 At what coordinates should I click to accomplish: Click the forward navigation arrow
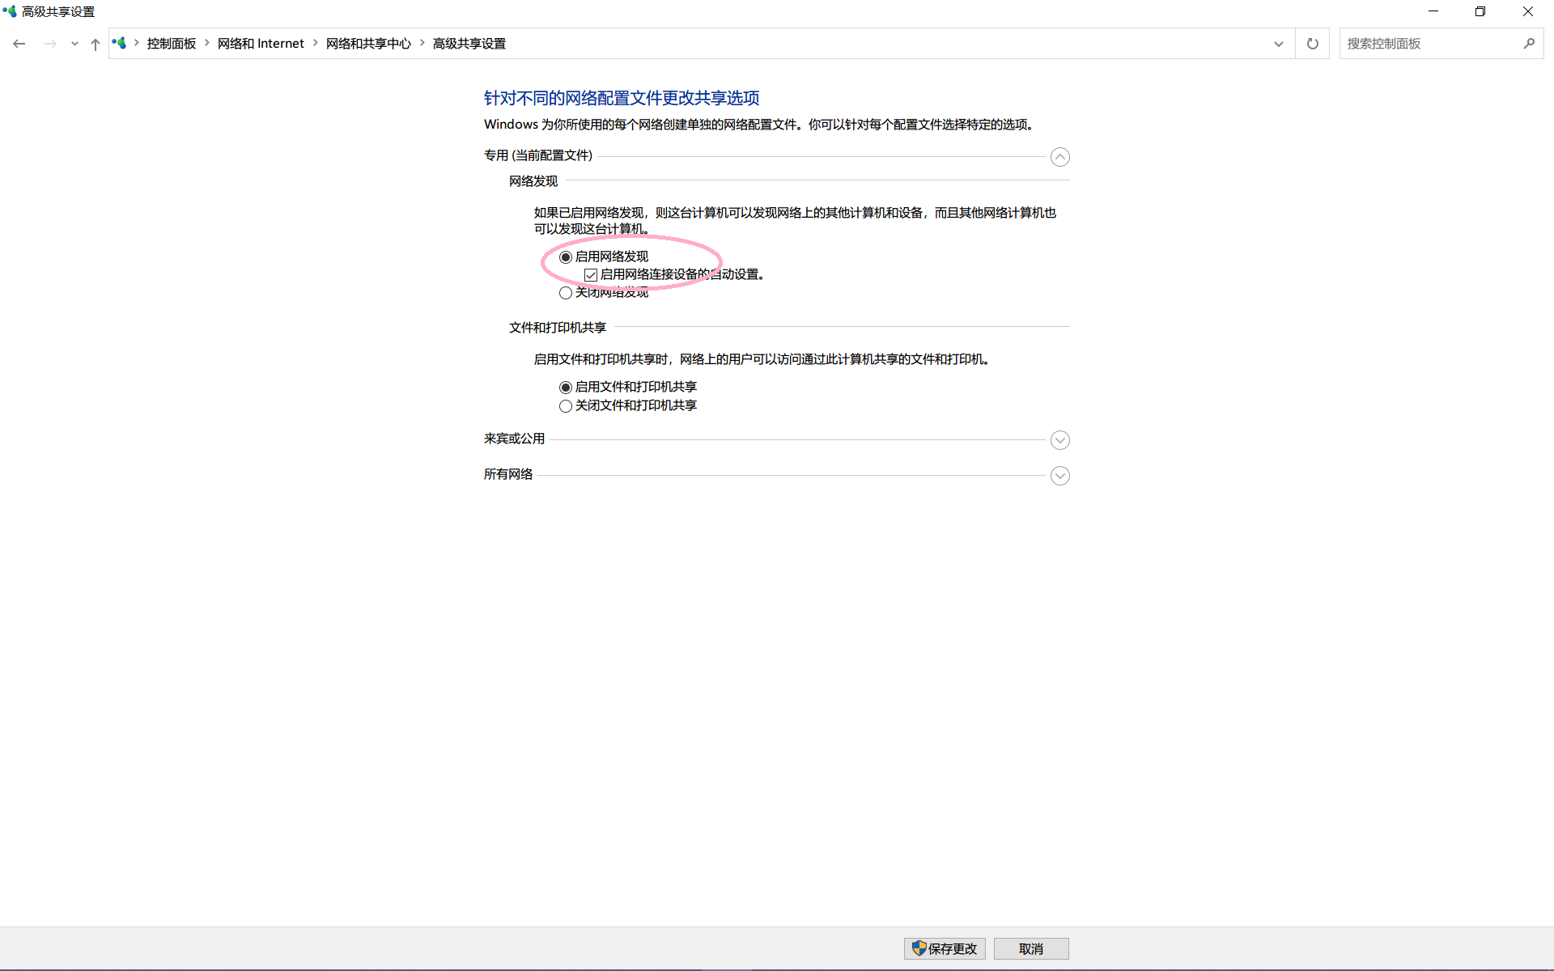coord(50,44)
